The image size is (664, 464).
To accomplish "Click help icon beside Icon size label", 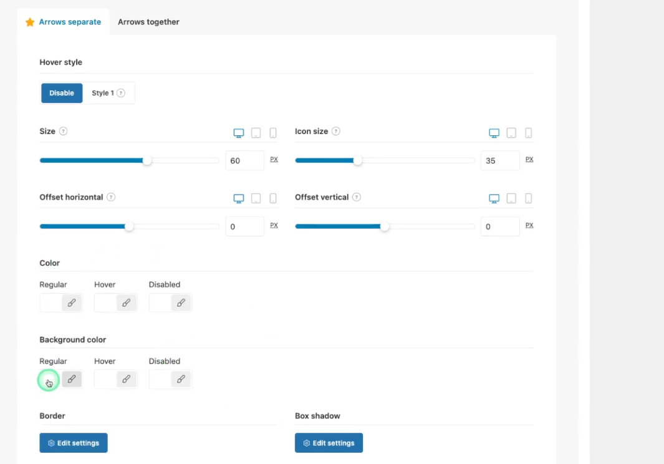I will [336, 132].
